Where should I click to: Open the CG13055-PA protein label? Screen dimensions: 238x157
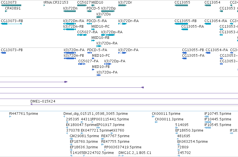click(193, 56)
